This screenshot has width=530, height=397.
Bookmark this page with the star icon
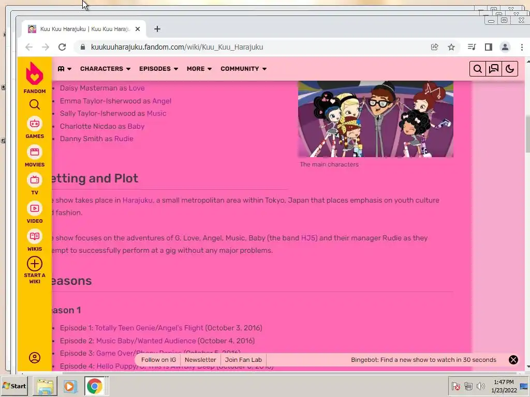[x=451, y=47]
